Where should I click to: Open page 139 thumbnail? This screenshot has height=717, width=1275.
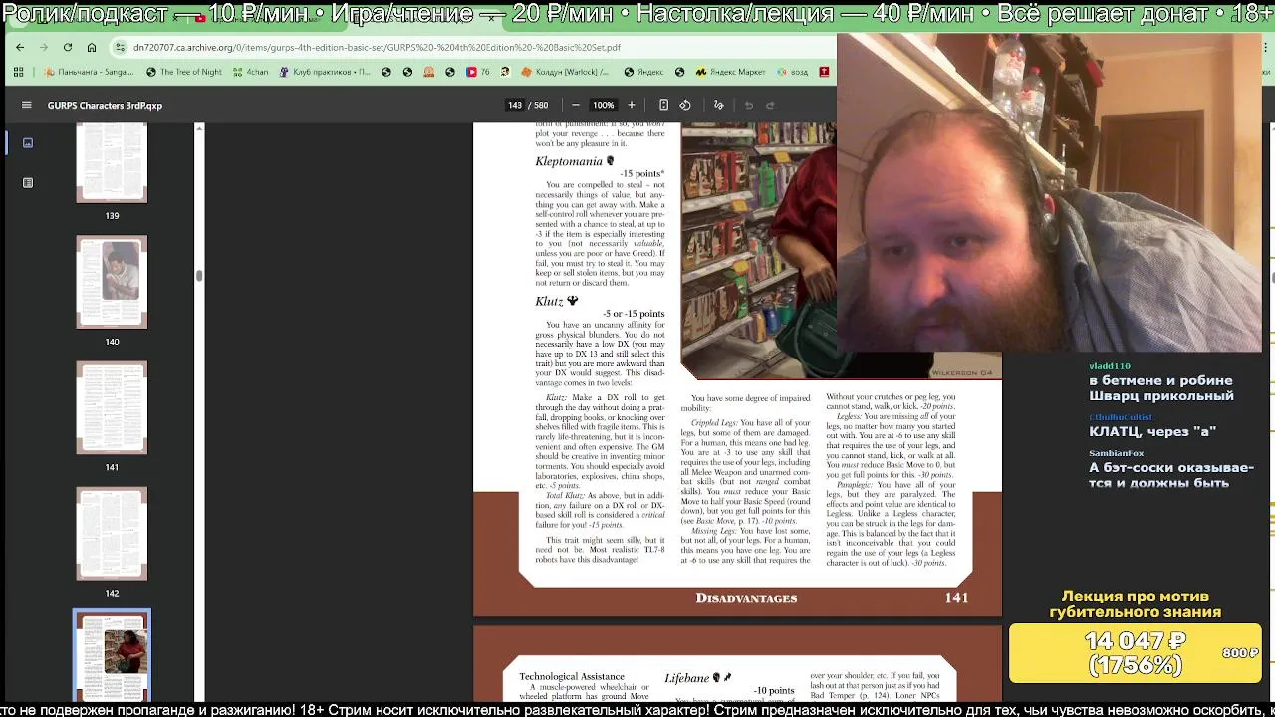coord(112,162)
